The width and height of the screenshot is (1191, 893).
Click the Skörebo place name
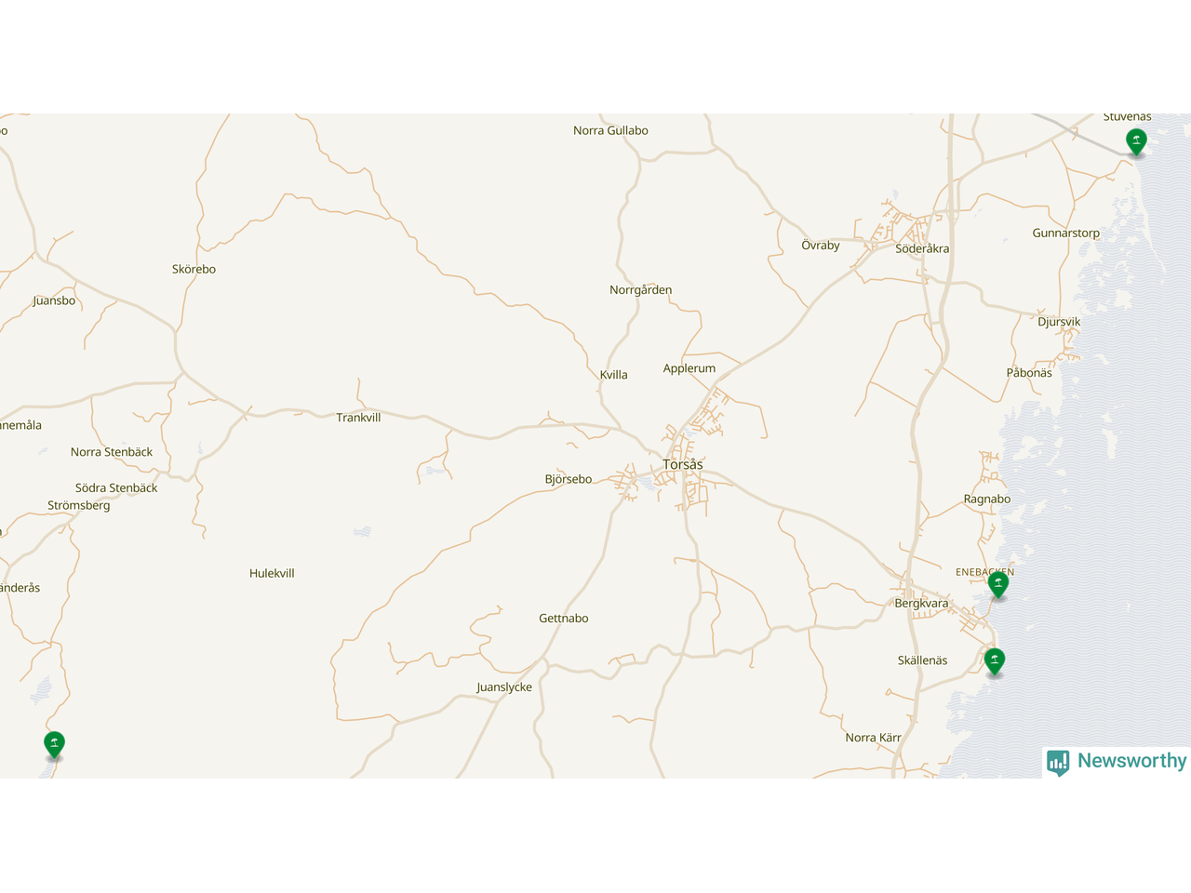click(x=194, y=270)
